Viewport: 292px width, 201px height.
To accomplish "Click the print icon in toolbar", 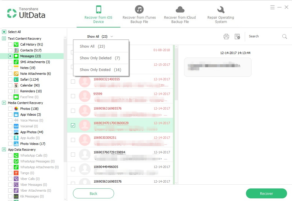I will 226,37.
